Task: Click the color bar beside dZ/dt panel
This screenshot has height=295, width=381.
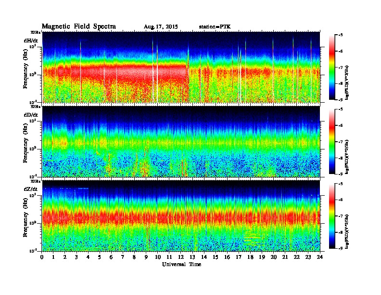Action: coord(331,216)
